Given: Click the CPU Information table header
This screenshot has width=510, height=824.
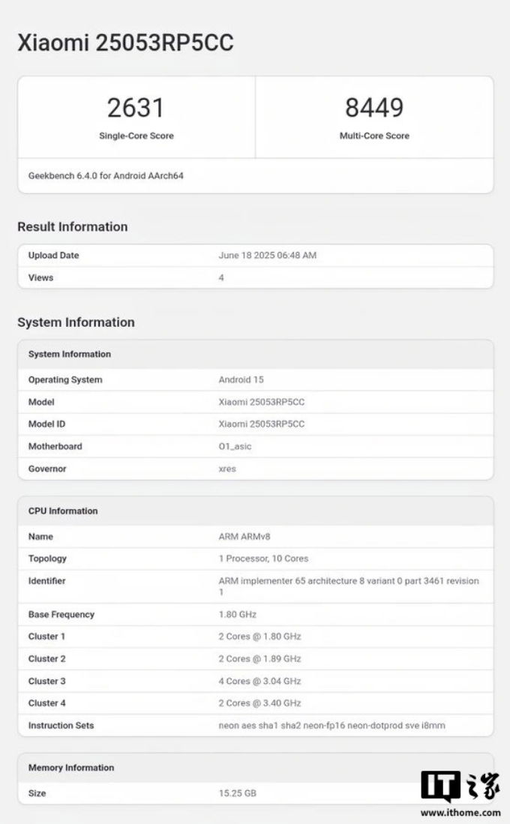Looking at the screenshot, I should coord(63,511).
